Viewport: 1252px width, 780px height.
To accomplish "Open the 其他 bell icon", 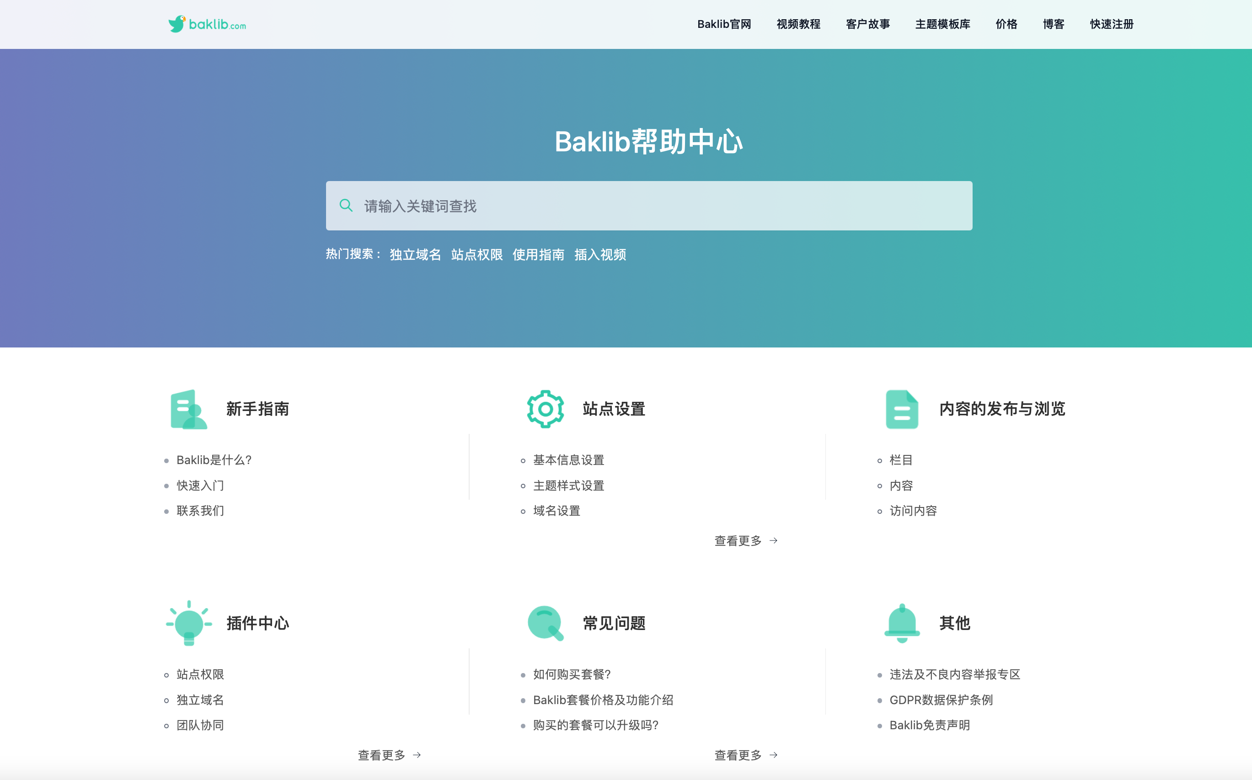I will [902, 623].
